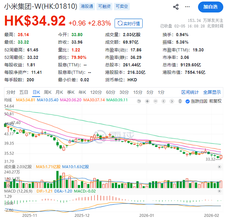
Task: Click 全屏显示 to show fullscreen chart
Action: pyautogui.click(x=211, y=92)
